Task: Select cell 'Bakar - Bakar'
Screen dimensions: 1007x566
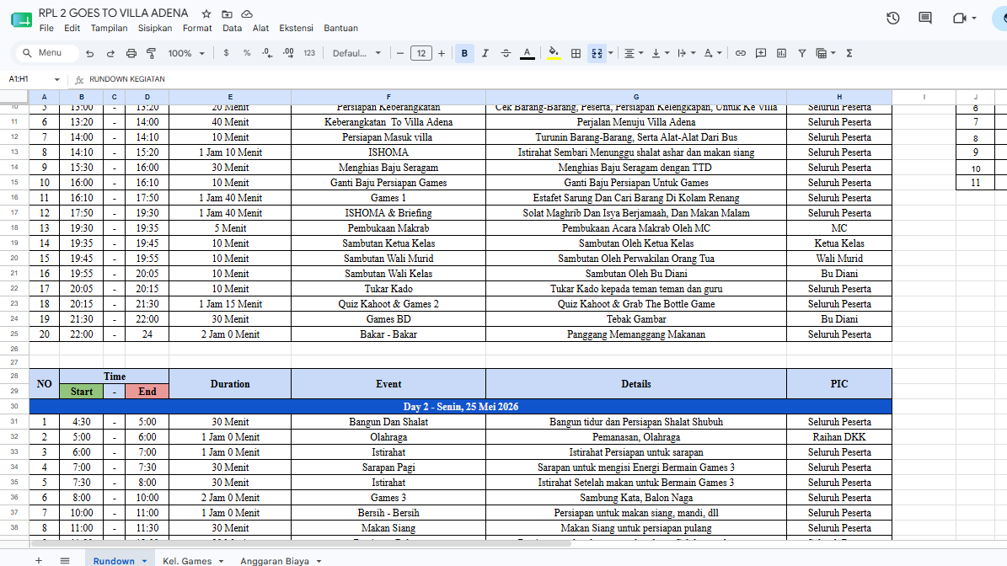Action: coord(388,334)
